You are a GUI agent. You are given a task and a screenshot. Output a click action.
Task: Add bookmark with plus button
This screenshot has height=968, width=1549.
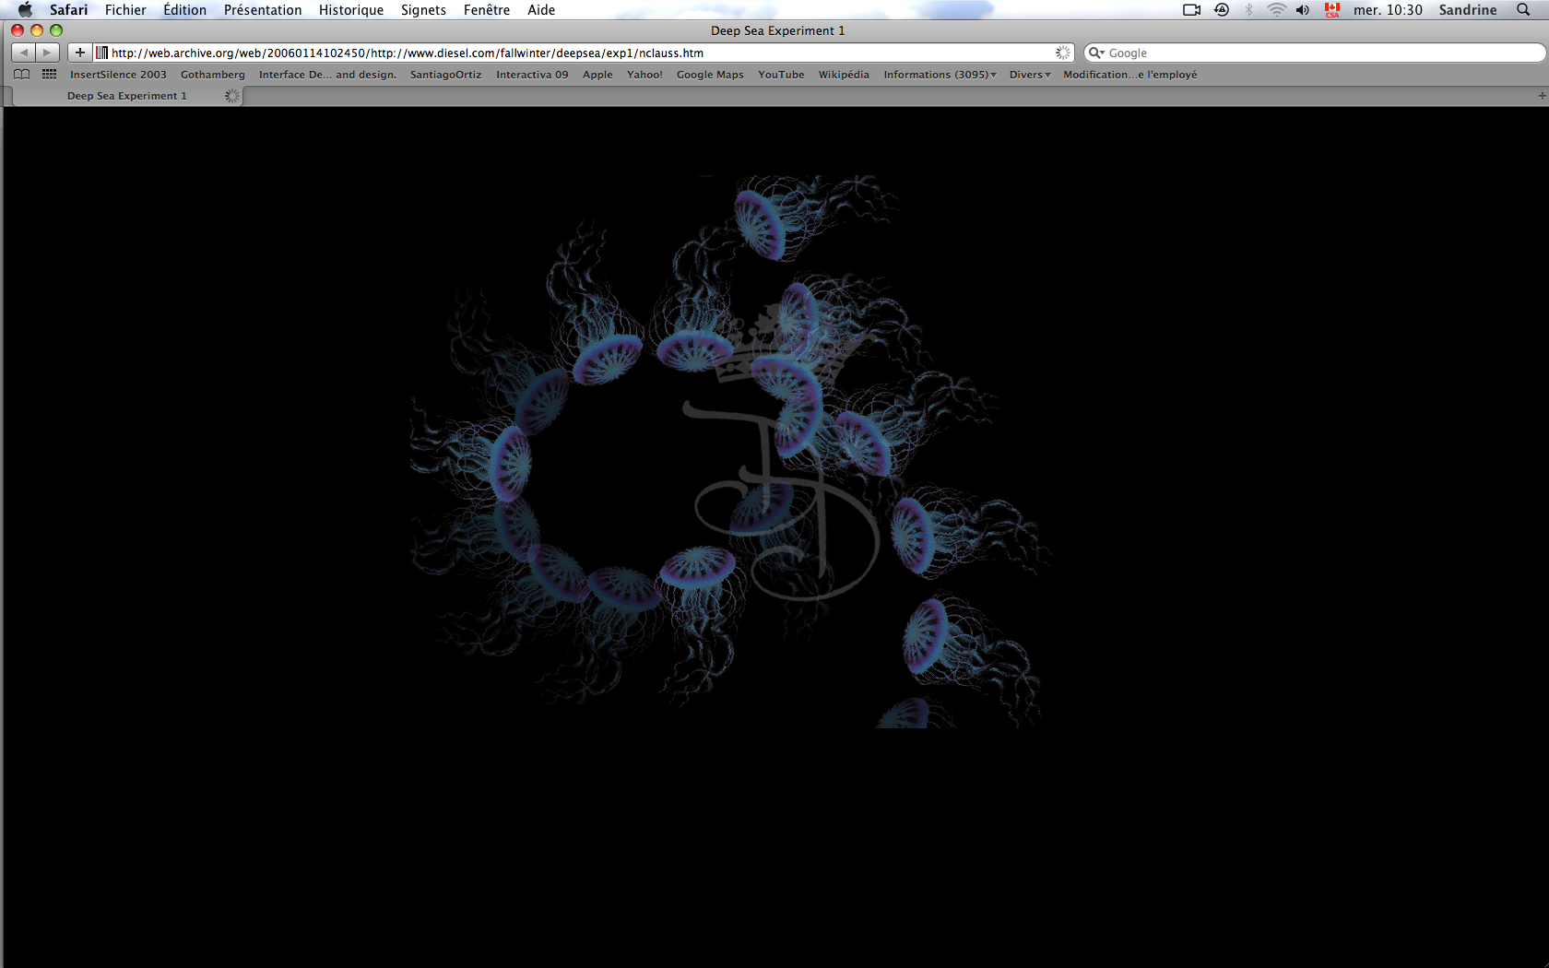pyautogui.click(x=80, y=53)
